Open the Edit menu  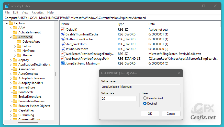(x=16, y=12)
